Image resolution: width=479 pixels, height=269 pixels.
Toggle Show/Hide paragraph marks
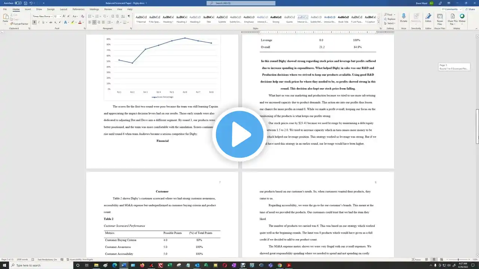[x=129, y=16]
